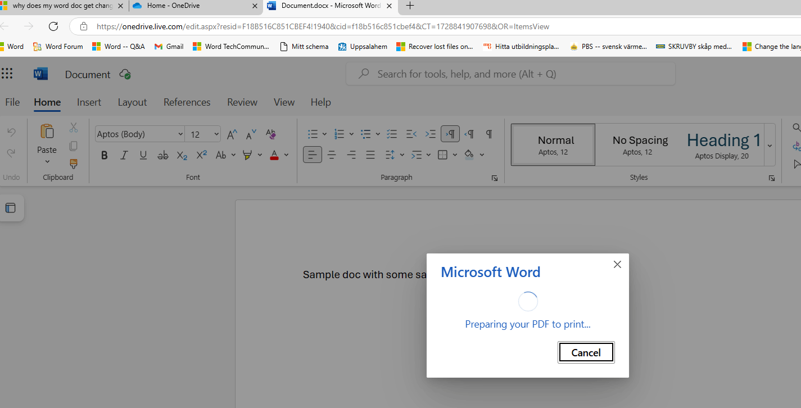This screenshot has height=408, width=801.
Task: Show paragraph formatting marks
Action: [489, 134]
